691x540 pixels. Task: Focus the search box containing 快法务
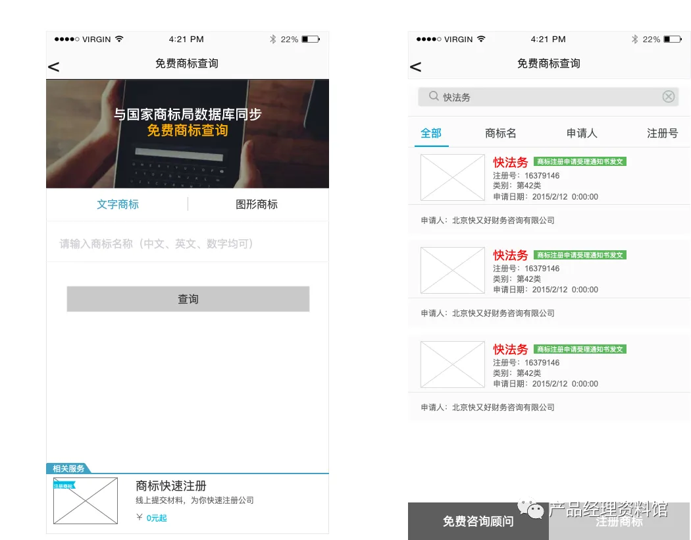(548, 97)
